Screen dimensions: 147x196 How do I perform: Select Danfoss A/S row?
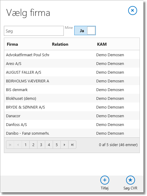tap(72, 124)
